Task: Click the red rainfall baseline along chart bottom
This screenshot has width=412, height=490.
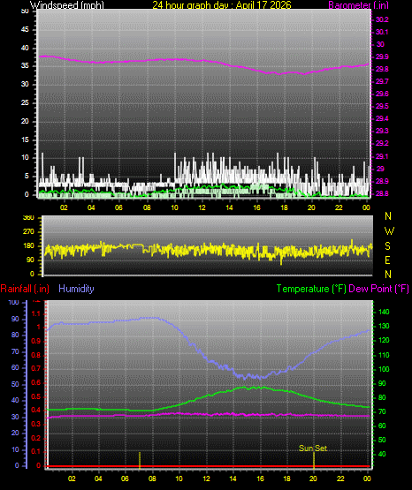Action: pos(209,466)
